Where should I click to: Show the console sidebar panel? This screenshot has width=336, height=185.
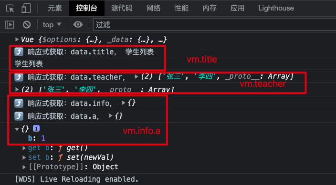click(10, 25)
